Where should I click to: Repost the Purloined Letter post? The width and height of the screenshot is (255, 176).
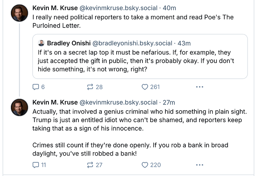point(95,87)
